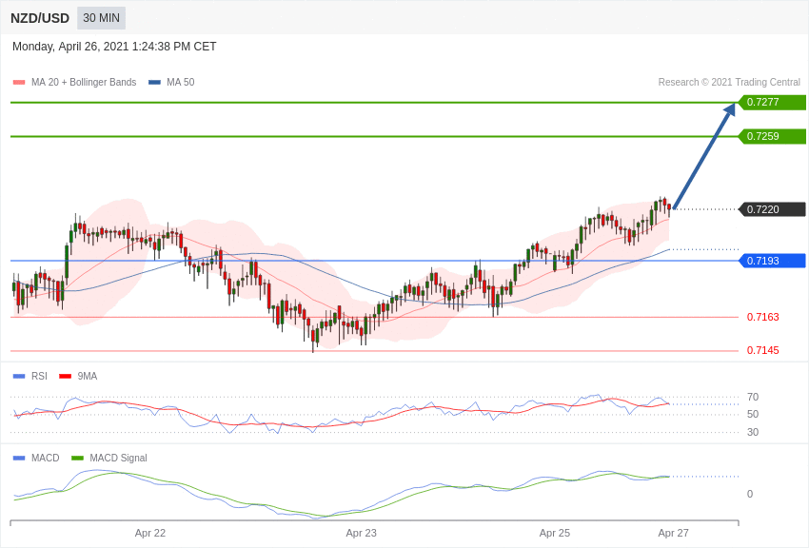Select the 0.7277 green target price tag
Screen dimensions: 809x548
click(x=772, y=103)
